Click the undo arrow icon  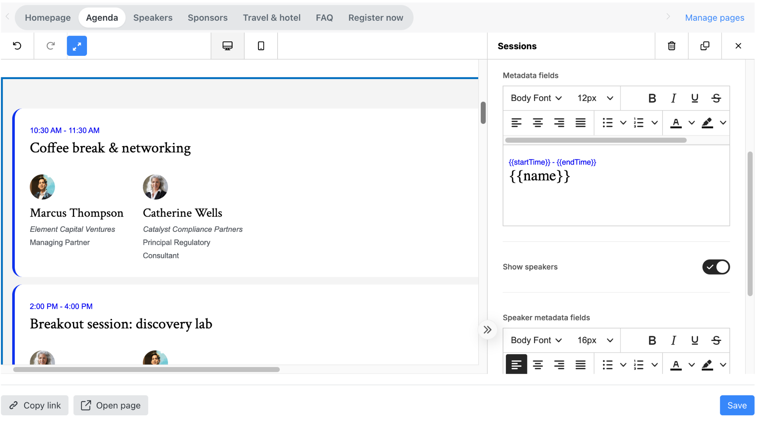click(x=17, y=46)
